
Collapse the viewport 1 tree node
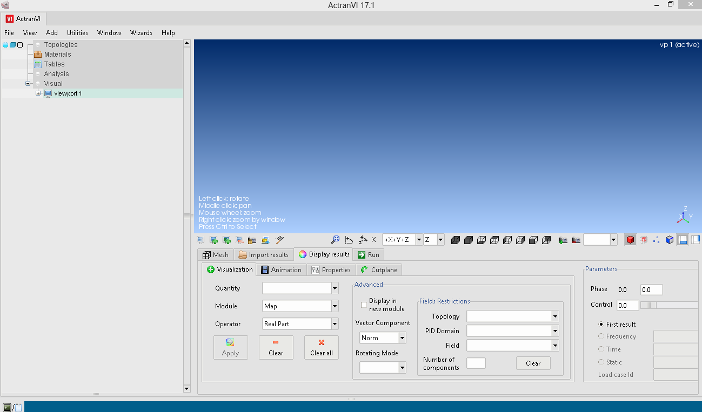[38, 93]
